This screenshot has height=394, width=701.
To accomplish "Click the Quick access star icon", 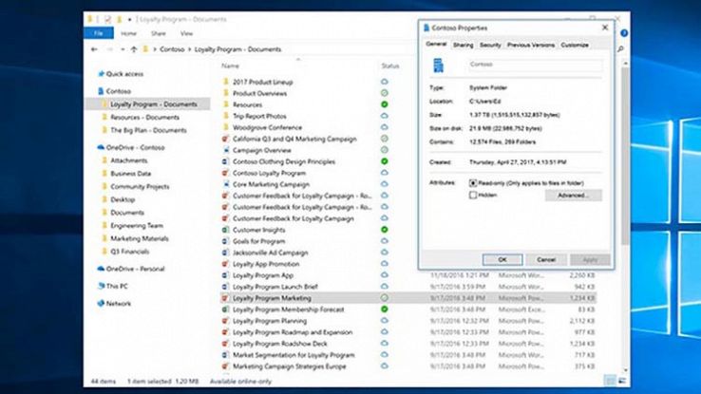I will coord(101,74).
